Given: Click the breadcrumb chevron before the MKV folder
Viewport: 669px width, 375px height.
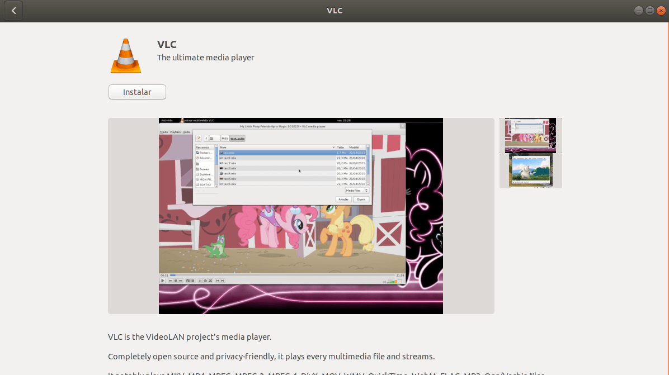Looking at the screenshot, I should [206, 138].
